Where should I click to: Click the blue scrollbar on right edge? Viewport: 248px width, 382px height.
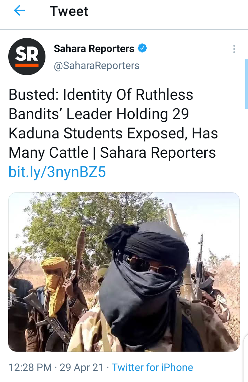pos(246,84)
